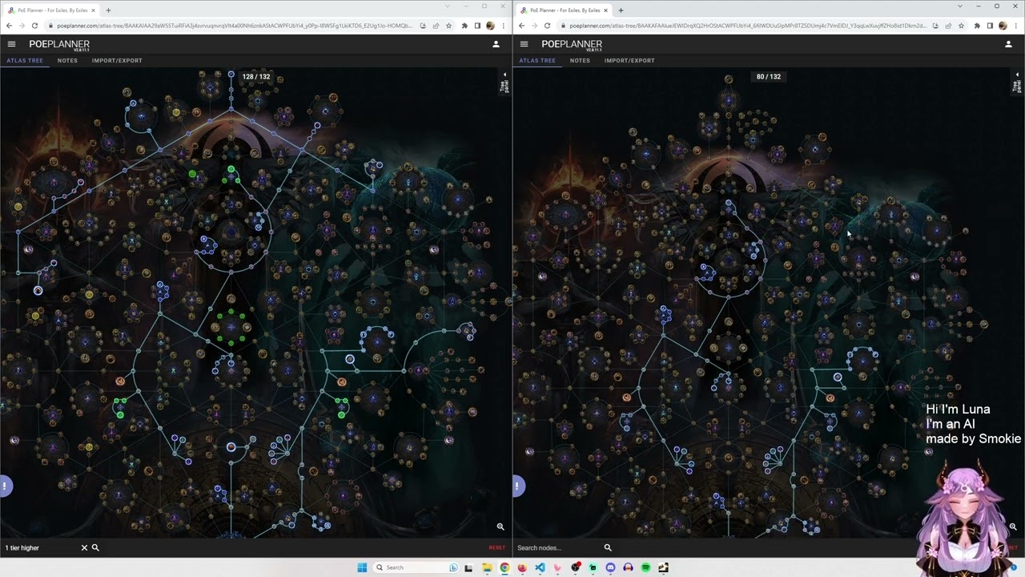Expand the right planner's blue side panel tab

517,486
